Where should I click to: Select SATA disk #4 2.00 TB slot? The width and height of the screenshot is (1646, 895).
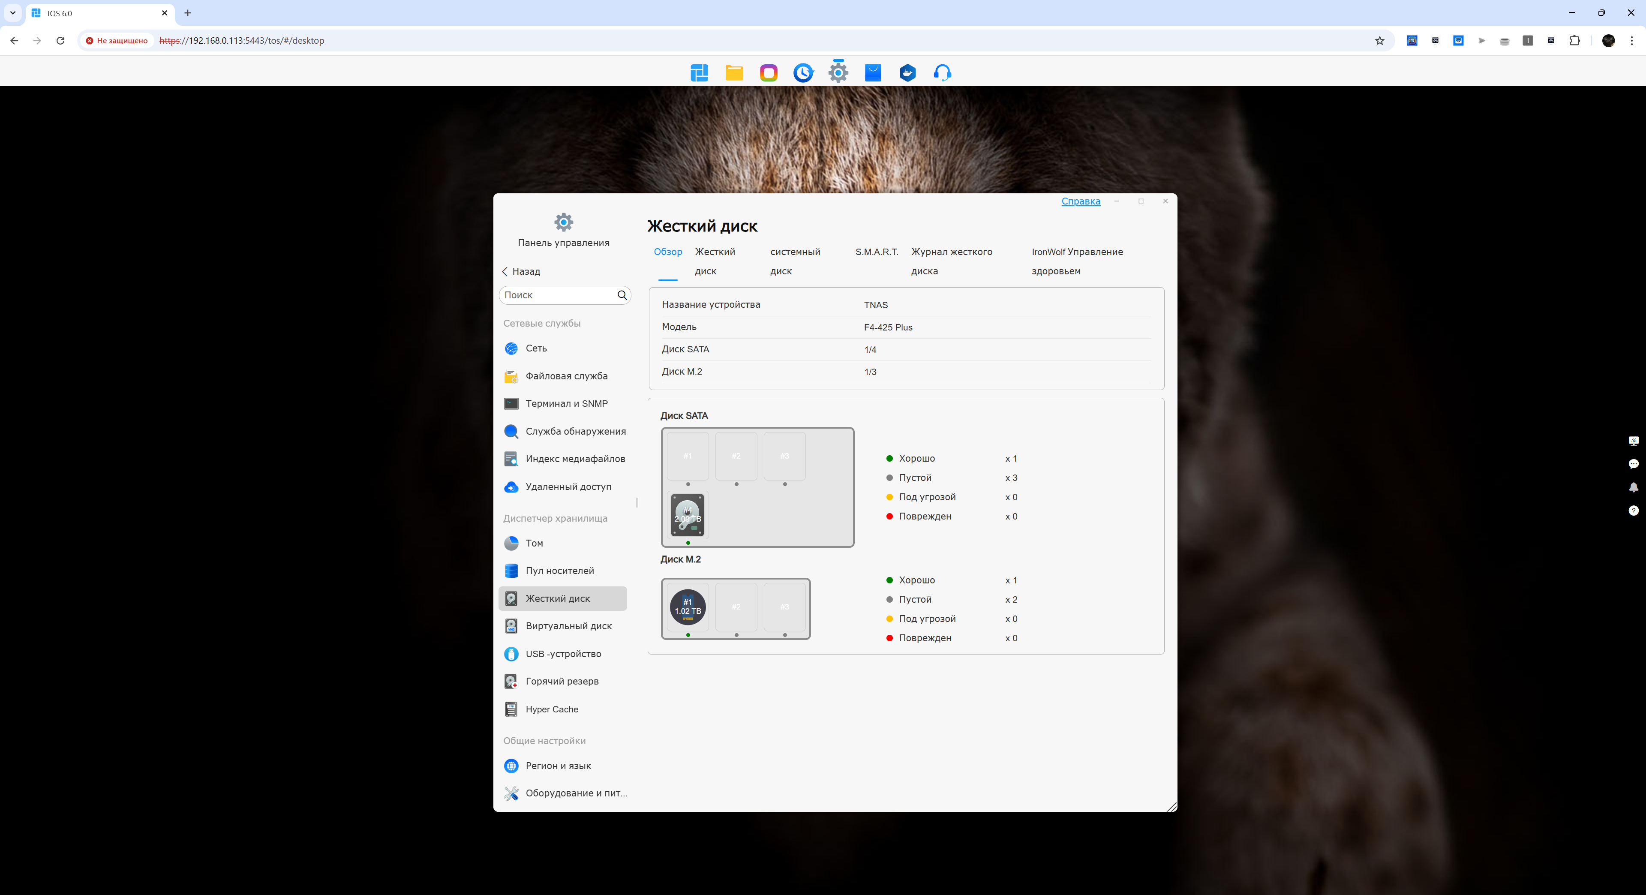[688, 515]
